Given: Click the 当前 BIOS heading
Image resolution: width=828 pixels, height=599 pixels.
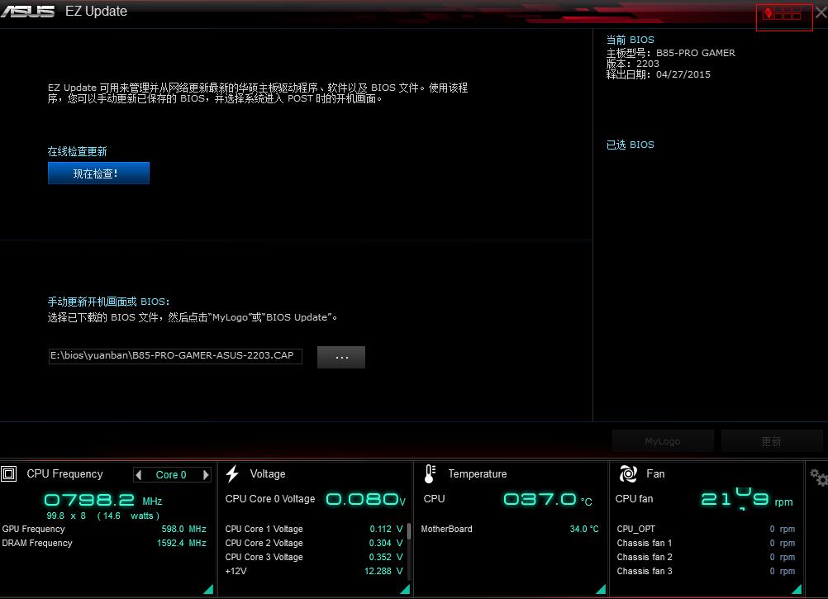Looking at the screenshot, I should [x=630, y=40].
